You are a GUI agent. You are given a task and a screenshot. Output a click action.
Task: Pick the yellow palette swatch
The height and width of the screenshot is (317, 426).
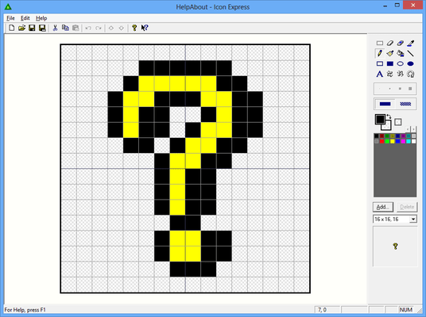pyautogui.click(x=393, y=141)
